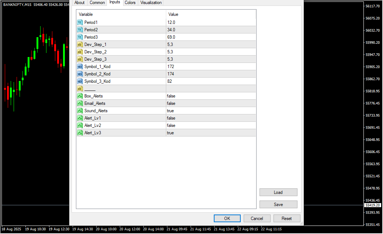
Task: Load saved input settings
Action: coord(278,192)
